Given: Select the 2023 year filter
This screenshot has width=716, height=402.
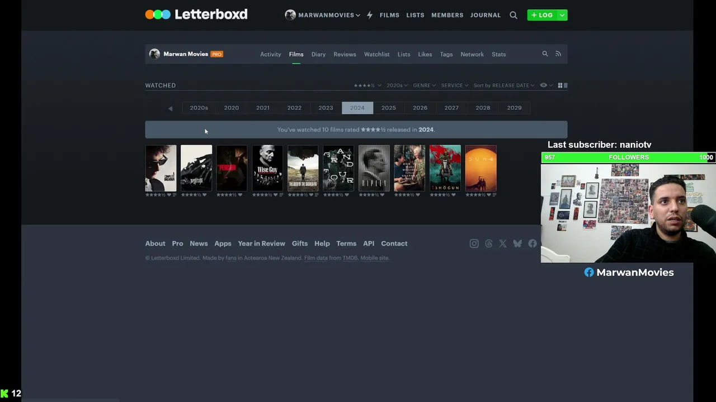Looking at the screenshot, I should 326,108.
